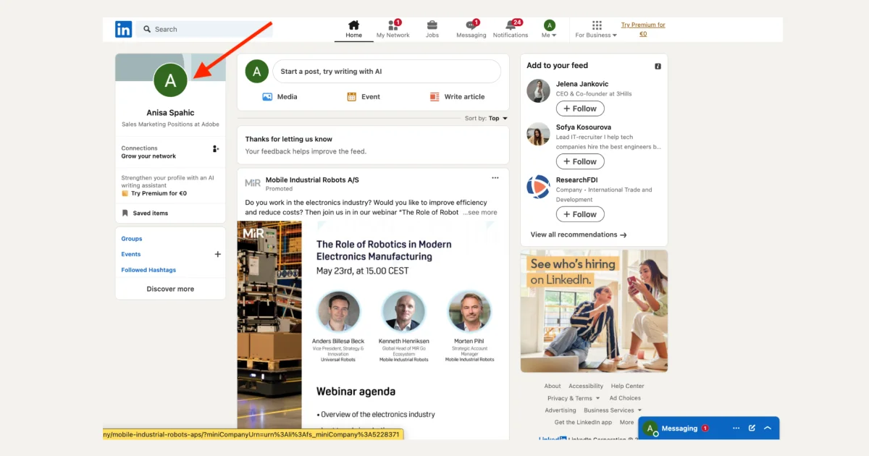This screenshot has width=869, height=456.
Task: Open the Help Center footer link
Action: point(627,386)
